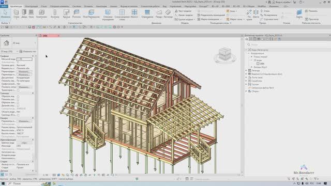Viewport: 331px width, 186px height.
Task: Open the Файл tab
Action: (4, 6)
